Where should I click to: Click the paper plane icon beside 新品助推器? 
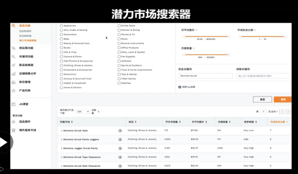click(x=13, y=65)
